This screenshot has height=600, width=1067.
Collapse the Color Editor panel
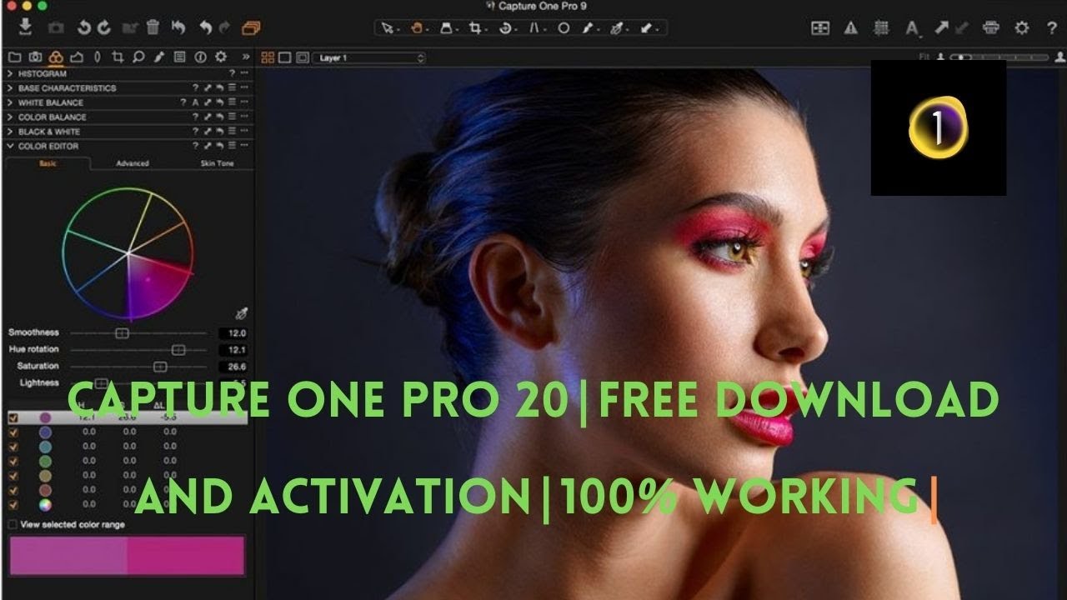pos(10,146)
